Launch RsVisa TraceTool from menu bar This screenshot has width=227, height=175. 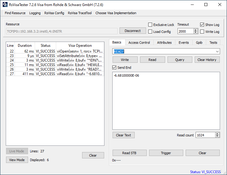coord(80,13)
